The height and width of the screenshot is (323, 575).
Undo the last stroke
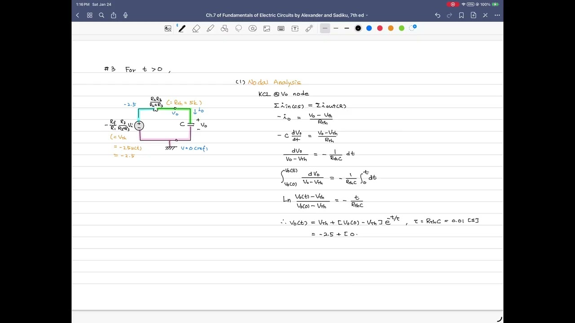pos(438,15)
